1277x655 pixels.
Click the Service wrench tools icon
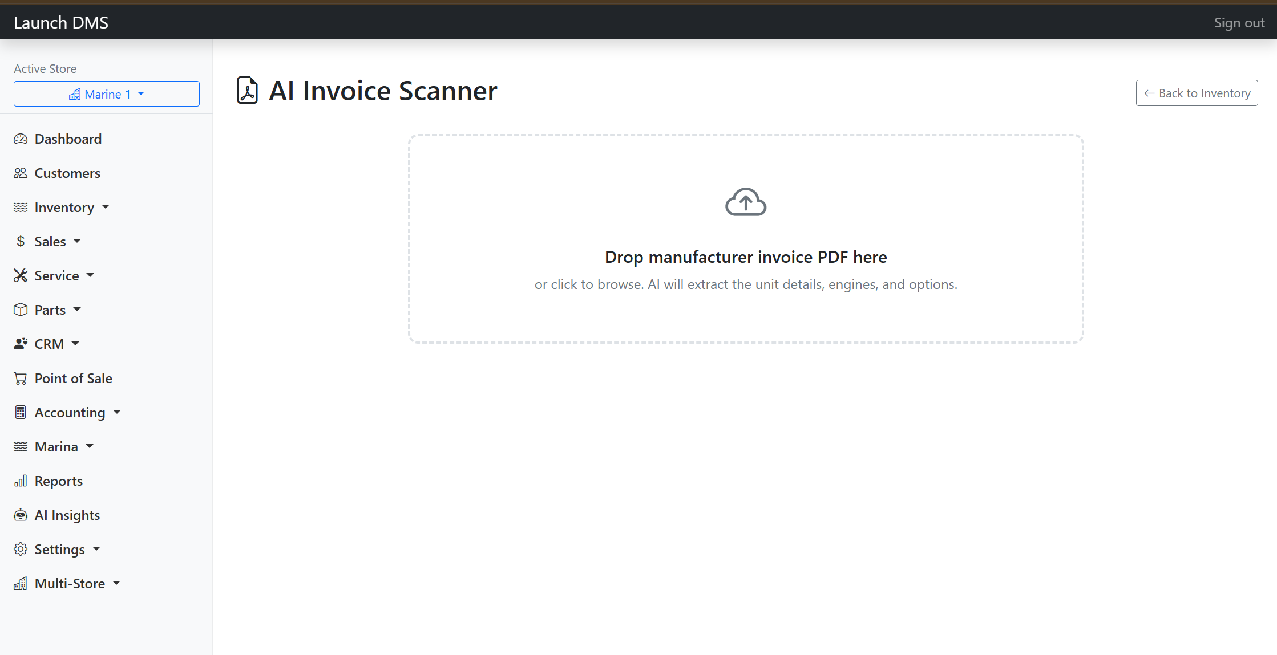[x=21, y=276]
